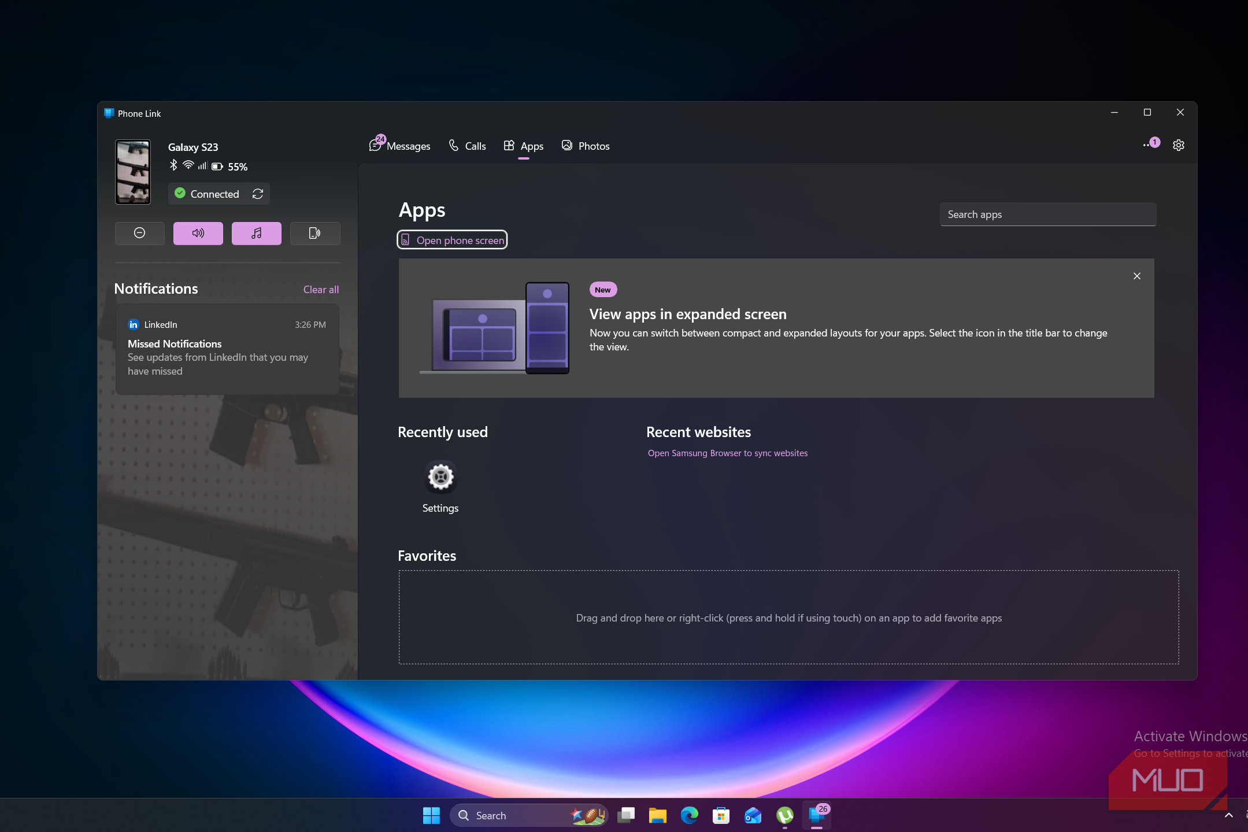Click the Wi-Fi status icon

[x=188, y=165]
